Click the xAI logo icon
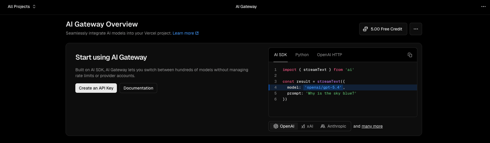490x143 pixels. (303, 126)
